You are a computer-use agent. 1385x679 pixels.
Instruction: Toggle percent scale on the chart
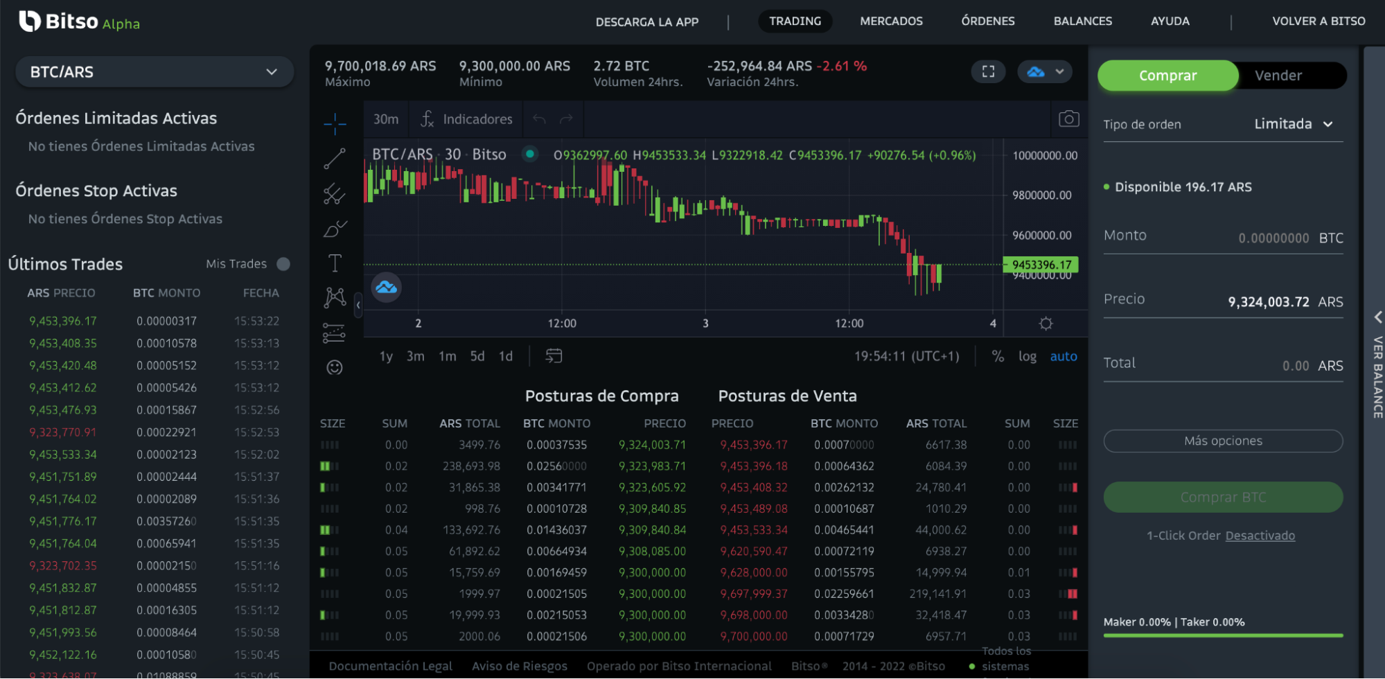998,356
